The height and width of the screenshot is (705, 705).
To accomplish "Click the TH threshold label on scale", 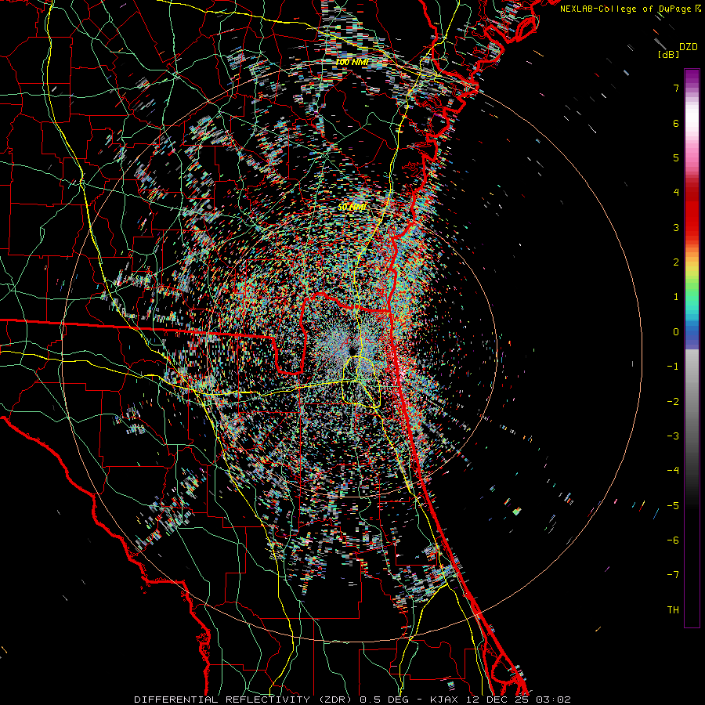I will [673, 610].
